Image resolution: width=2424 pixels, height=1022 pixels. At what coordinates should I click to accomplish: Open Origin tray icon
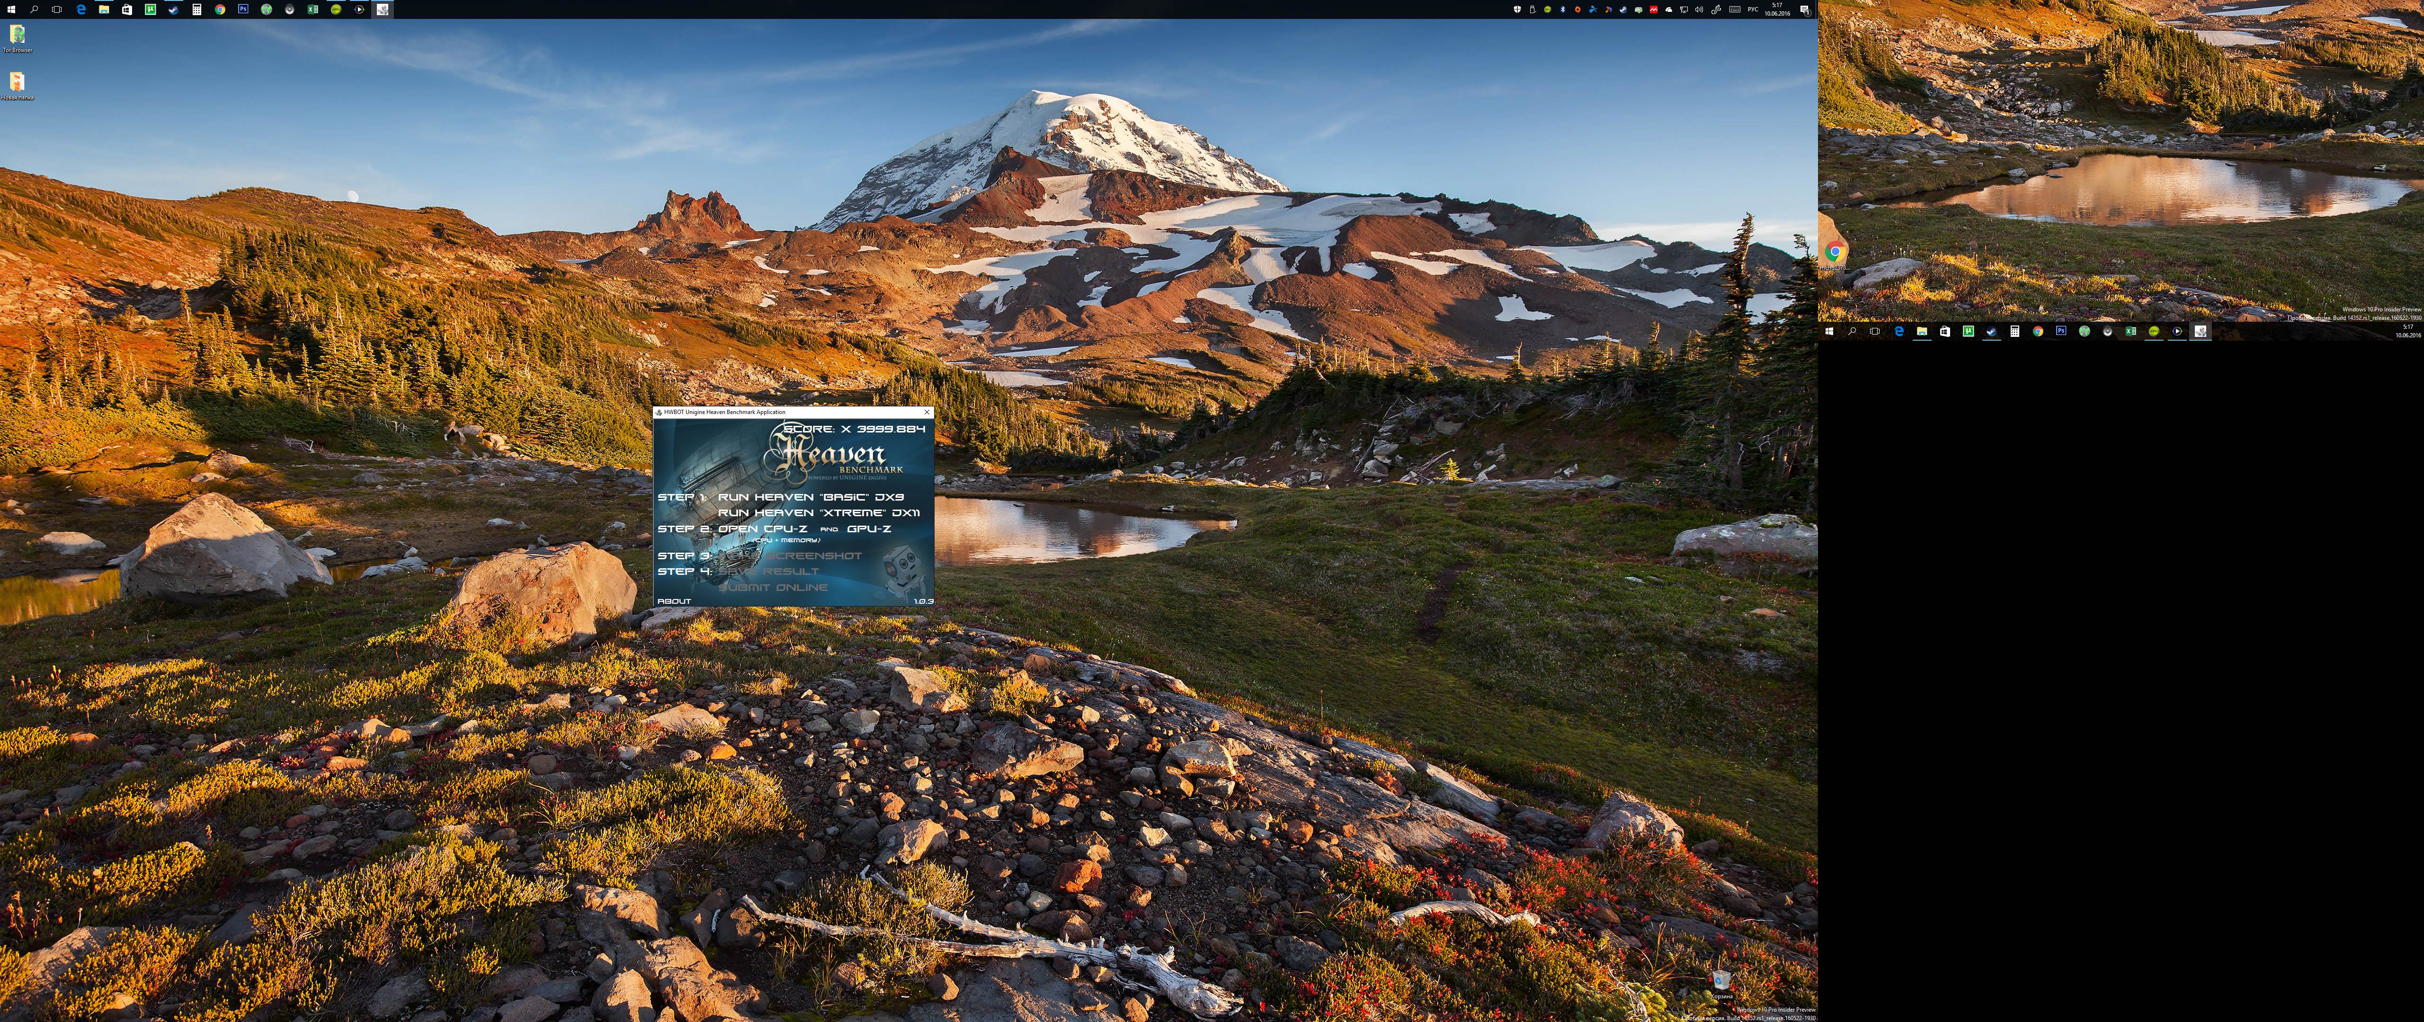pyautogui.click(x=1578, y=9)
